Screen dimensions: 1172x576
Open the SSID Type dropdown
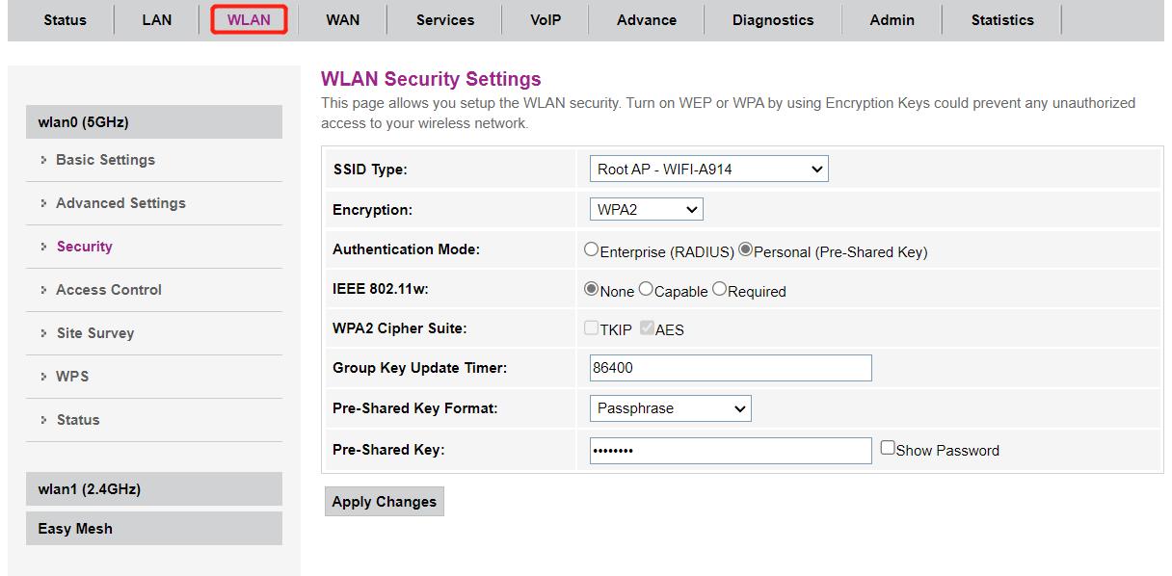pyautogui.click(x=708, y=170)
